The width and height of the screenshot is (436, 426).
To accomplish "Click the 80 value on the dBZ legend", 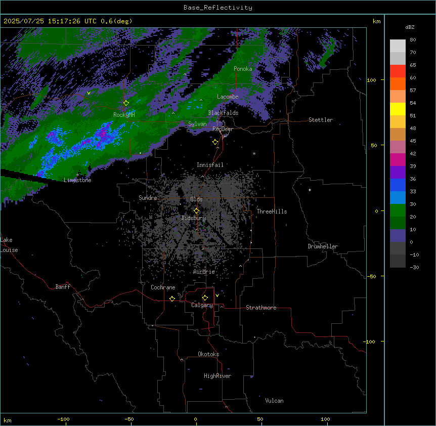I will 413,40.
